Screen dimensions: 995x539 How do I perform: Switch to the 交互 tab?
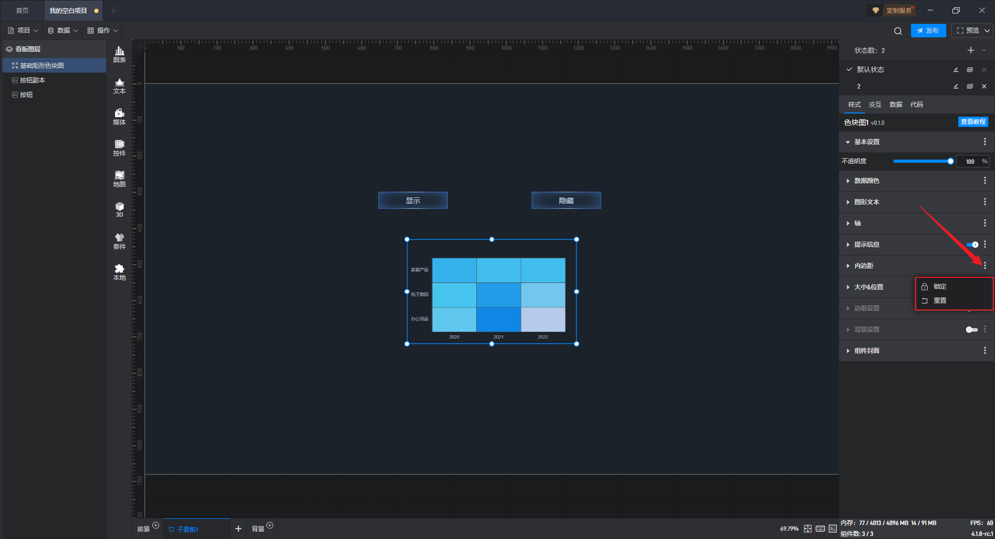[875, 105]
